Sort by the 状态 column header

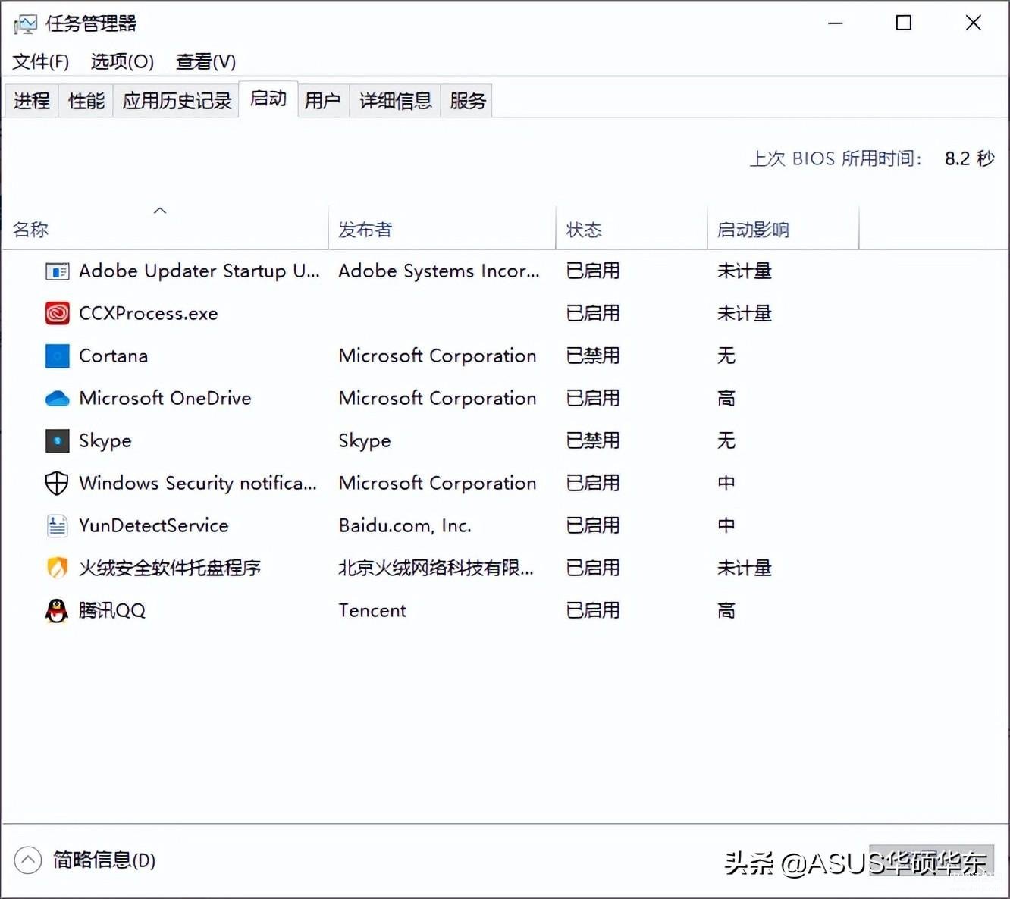click(632, 229)
